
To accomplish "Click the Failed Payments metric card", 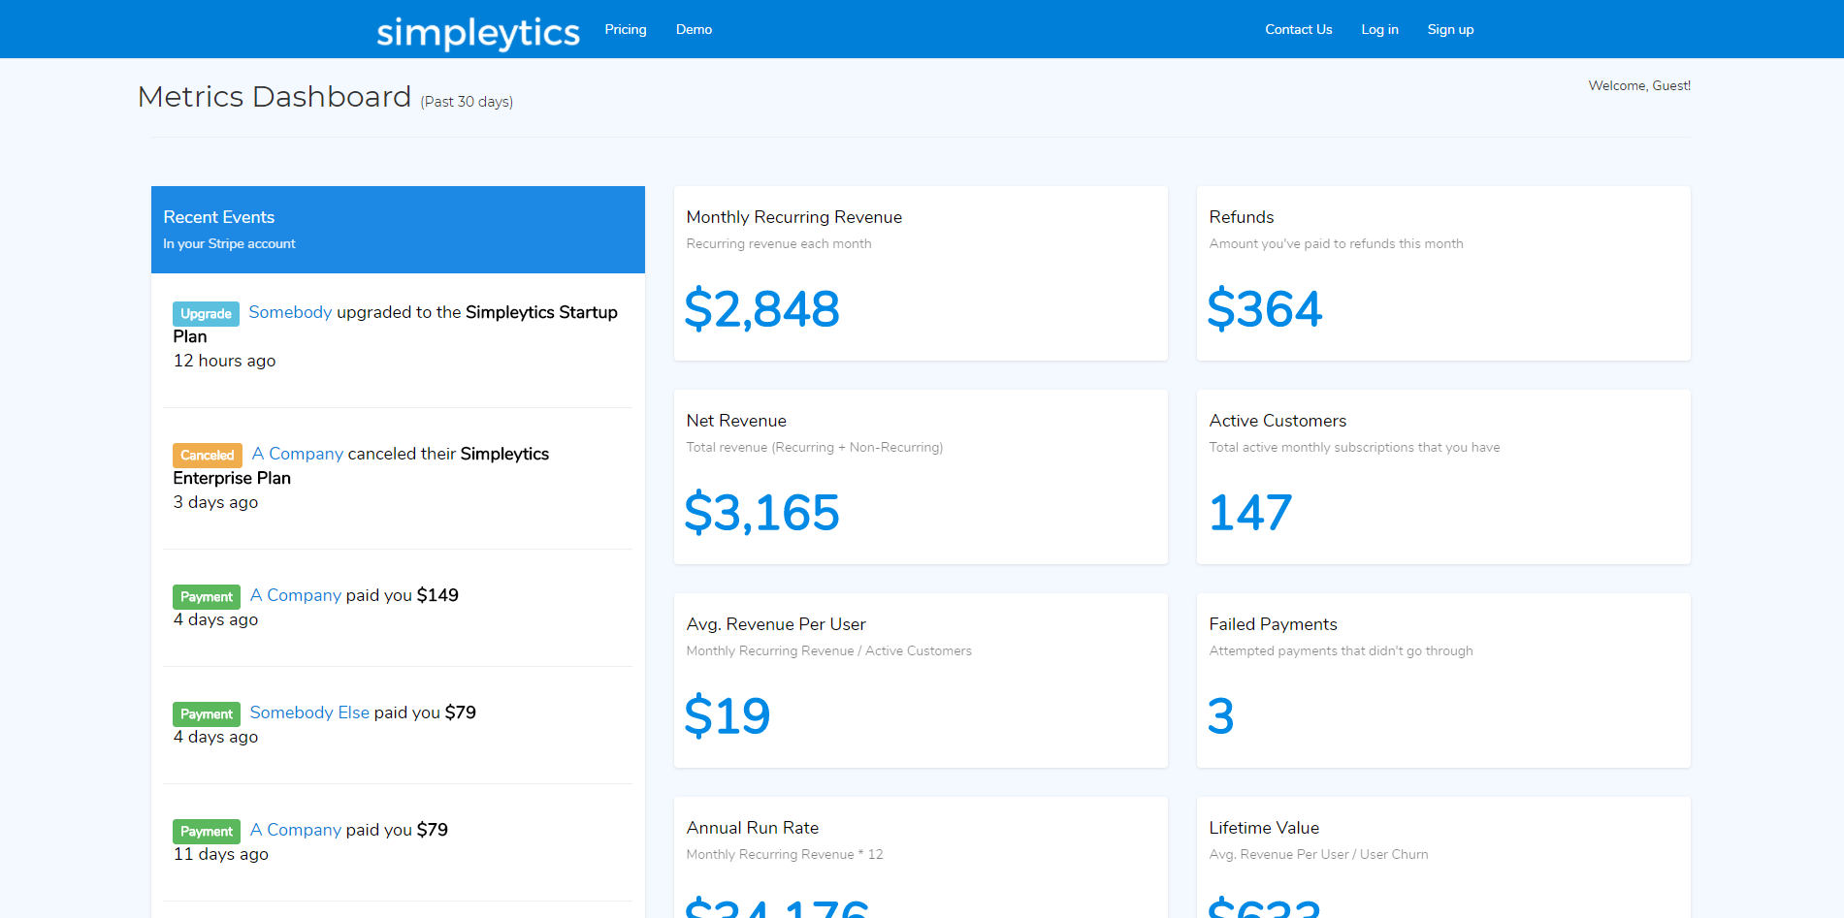I will 1442,680.
